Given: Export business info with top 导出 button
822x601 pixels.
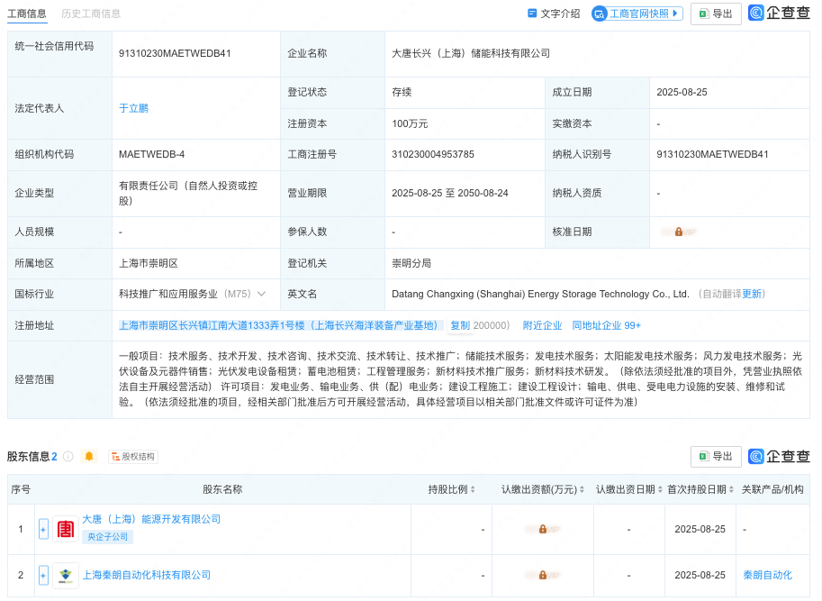Looking at the screenshot, I should point(716,14).
